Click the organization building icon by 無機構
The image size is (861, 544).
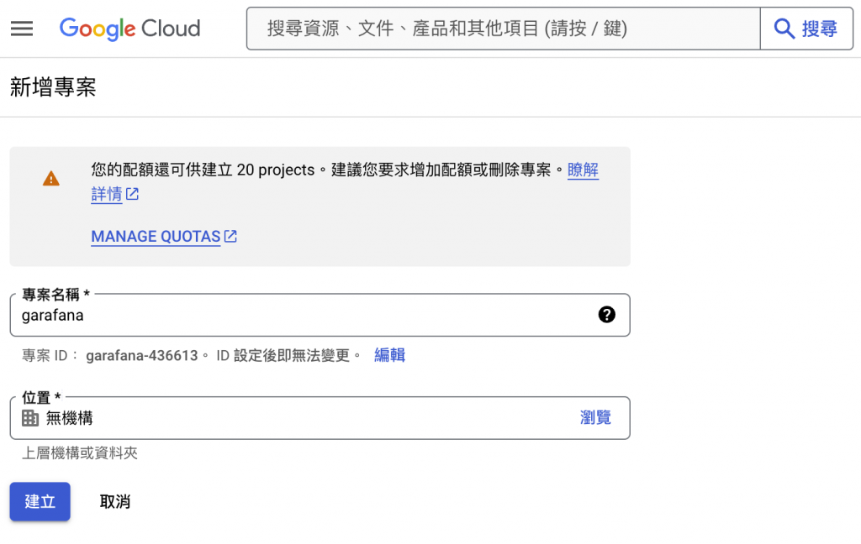30,418
